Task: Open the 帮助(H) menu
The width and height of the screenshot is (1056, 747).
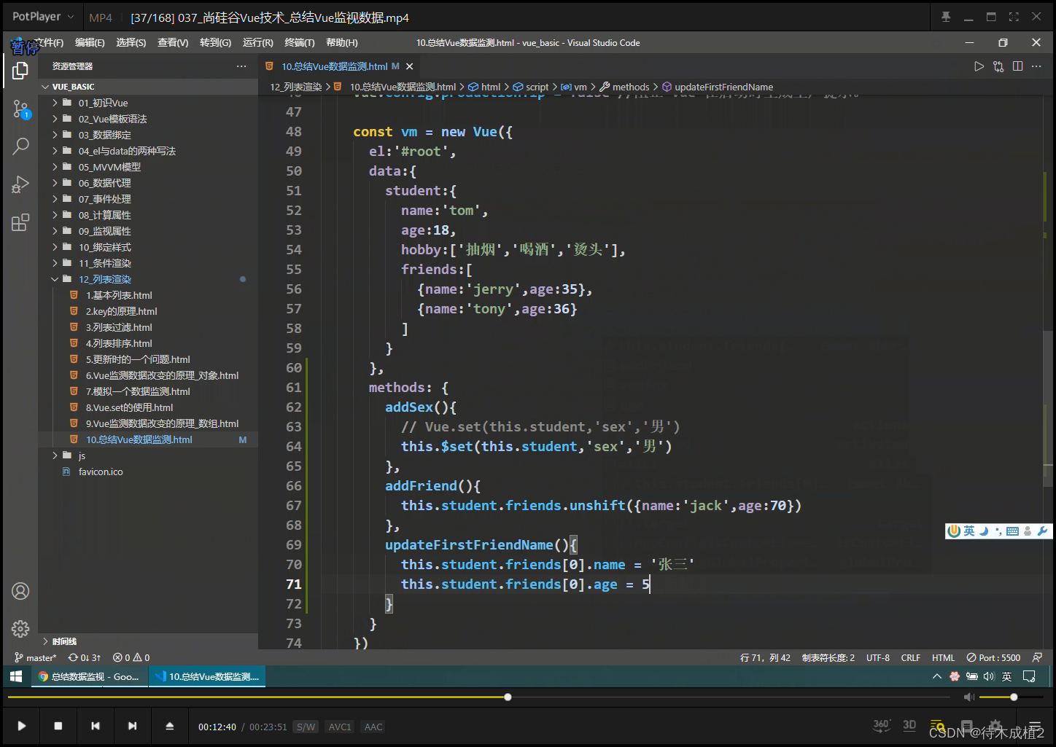Action: [342, 43]
